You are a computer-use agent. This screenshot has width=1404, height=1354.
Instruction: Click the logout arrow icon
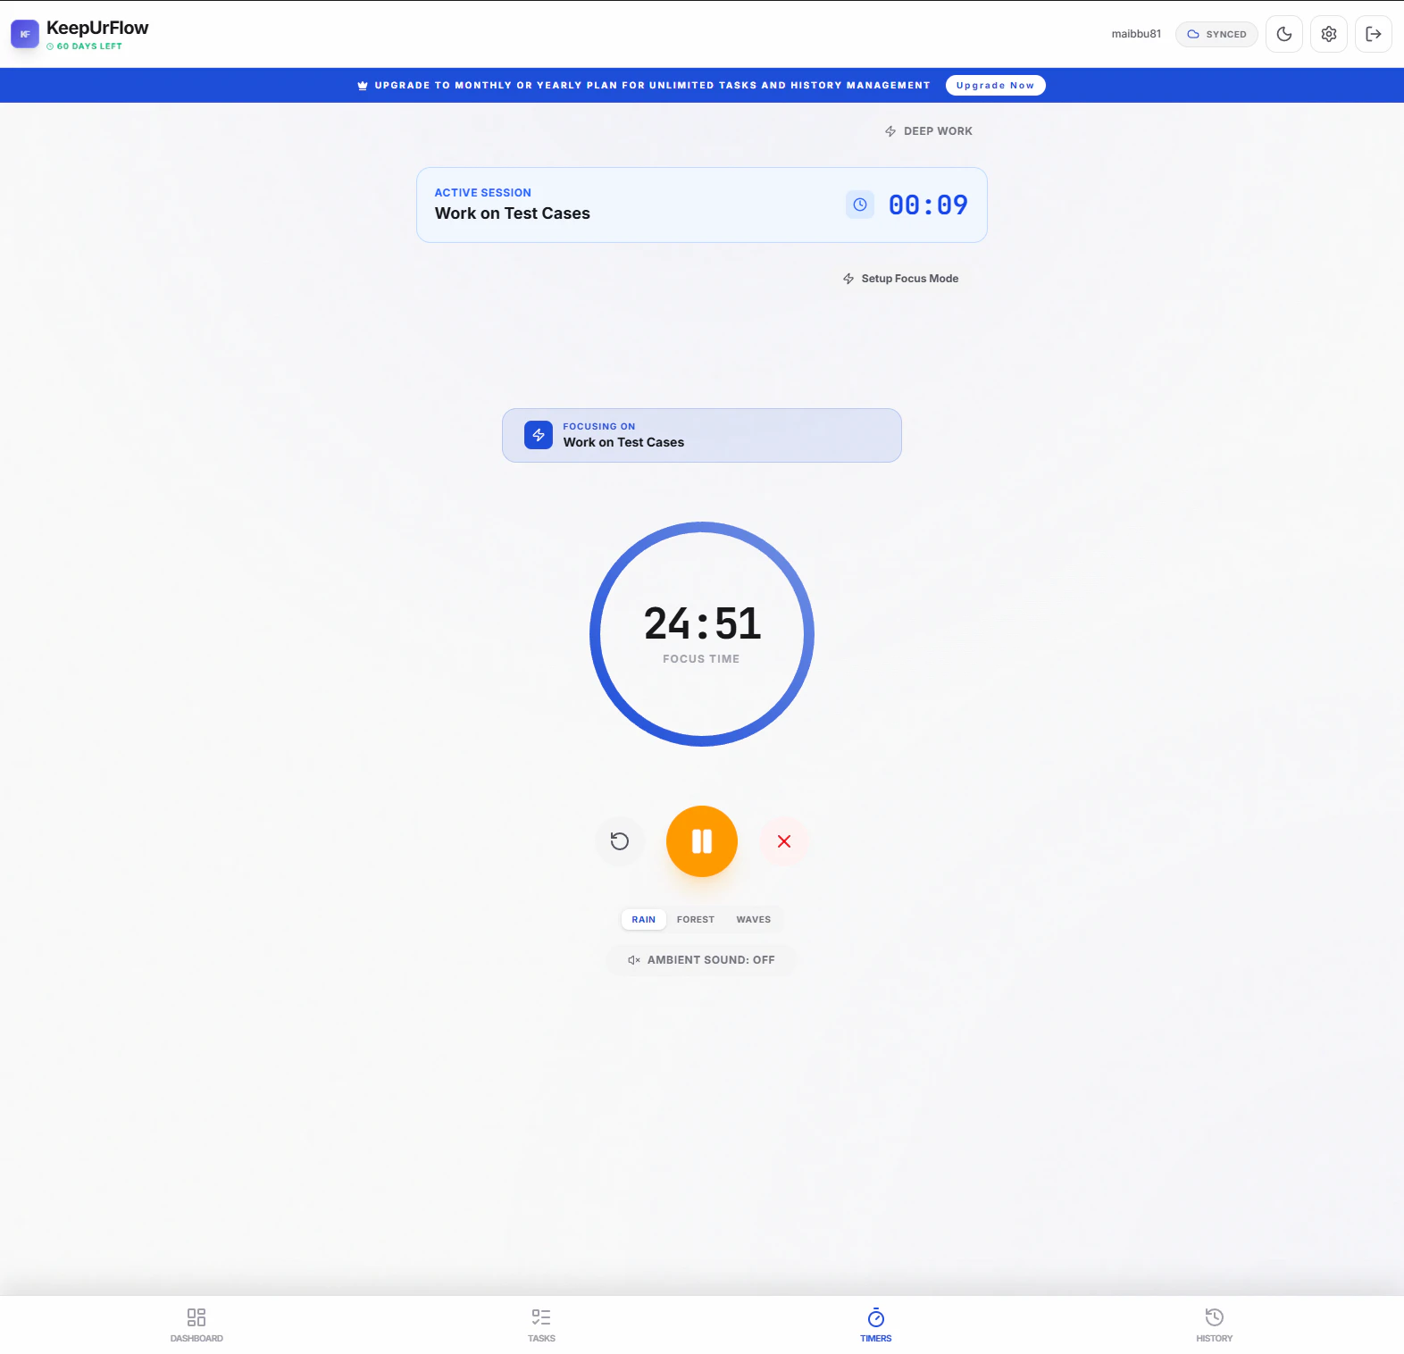(x=1374, y=34)
